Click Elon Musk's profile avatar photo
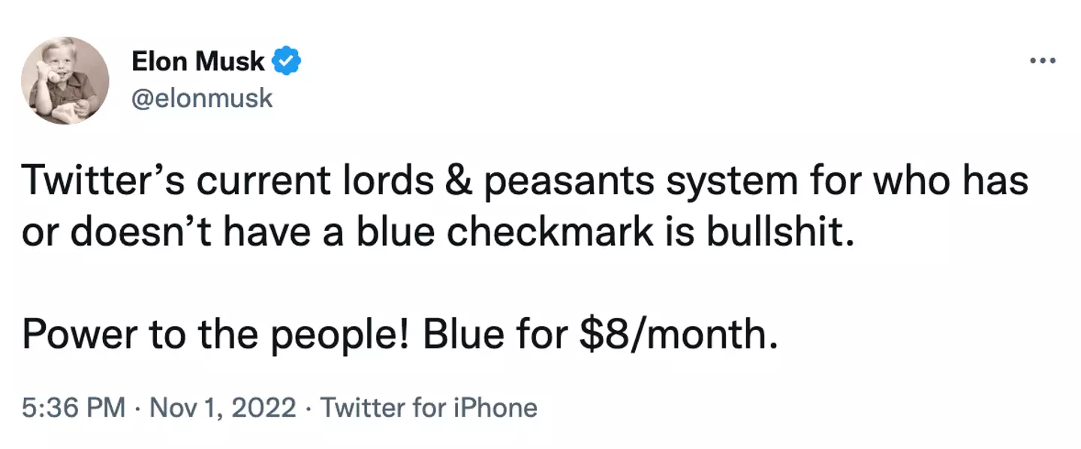Screen dimensions: 1081x449 point(65,80)
